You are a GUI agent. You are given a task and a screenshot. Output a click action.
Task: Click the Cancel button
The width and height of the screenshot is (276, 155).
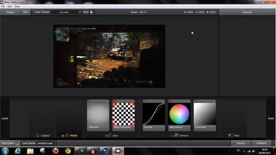coord(241,143)
